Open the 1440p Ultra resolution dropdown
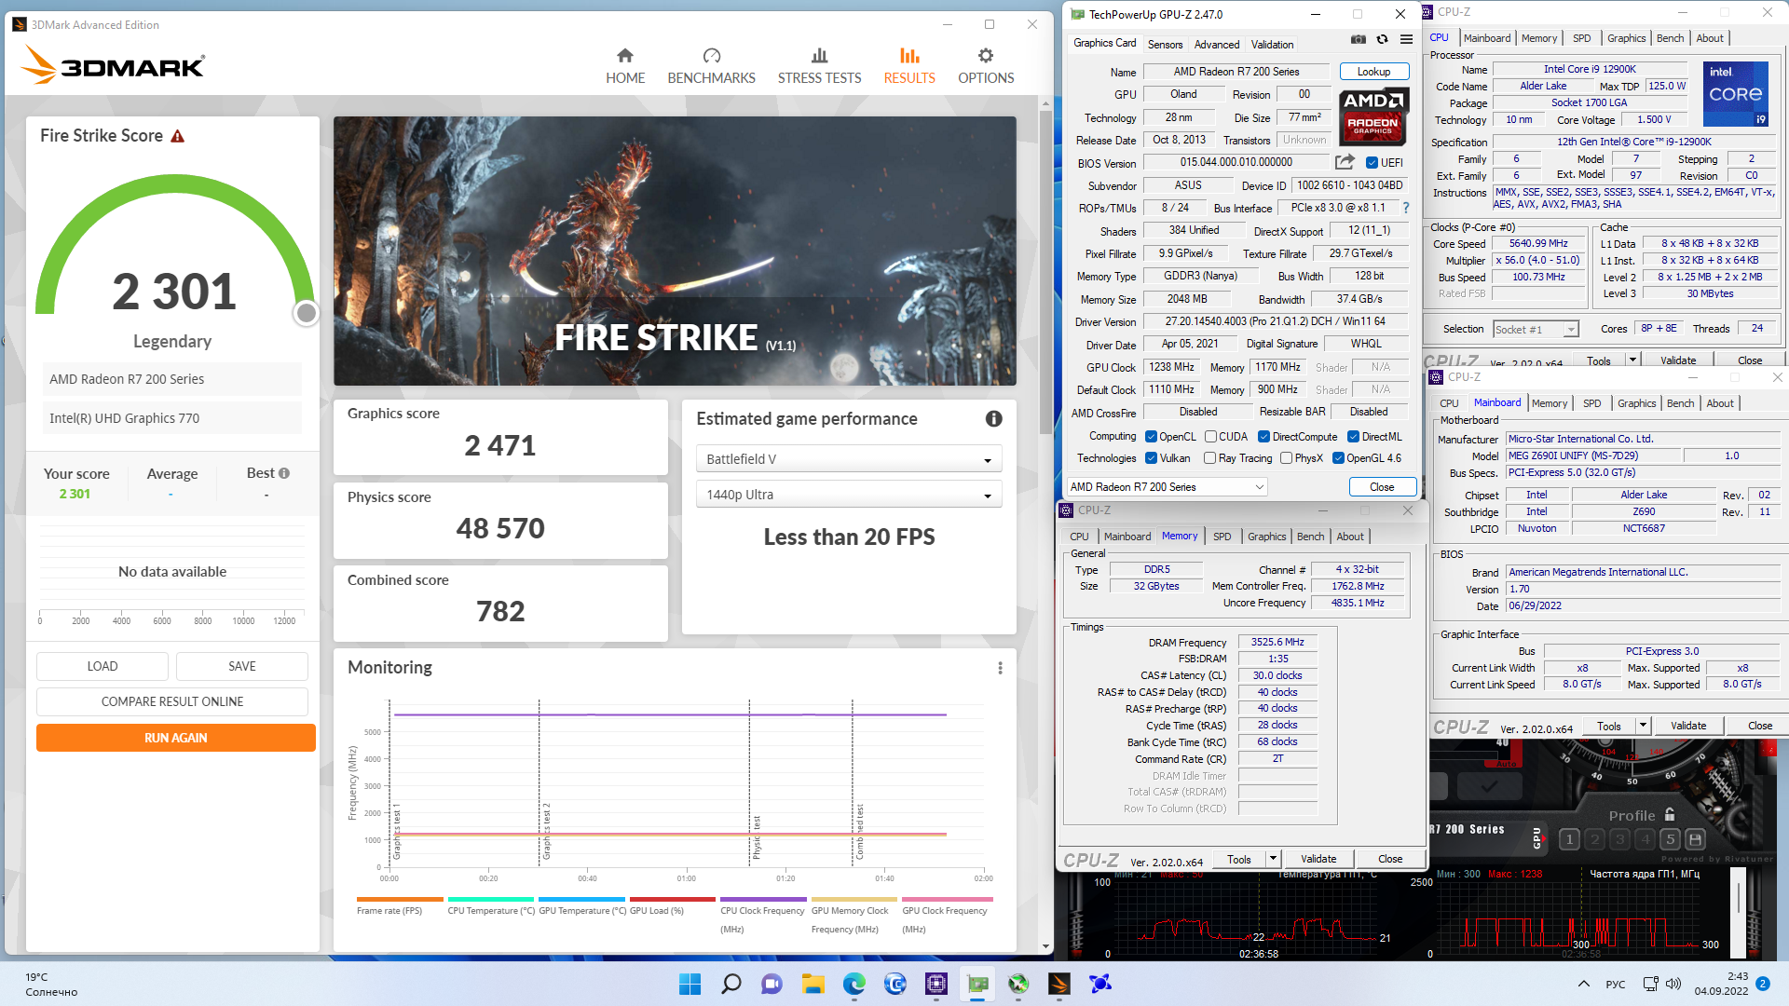This screenshot has width=1789, height=1006. (848, 495)
